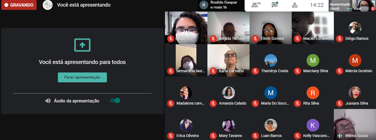Select Eliete Gomes's video tile

(x=270, y=28)
